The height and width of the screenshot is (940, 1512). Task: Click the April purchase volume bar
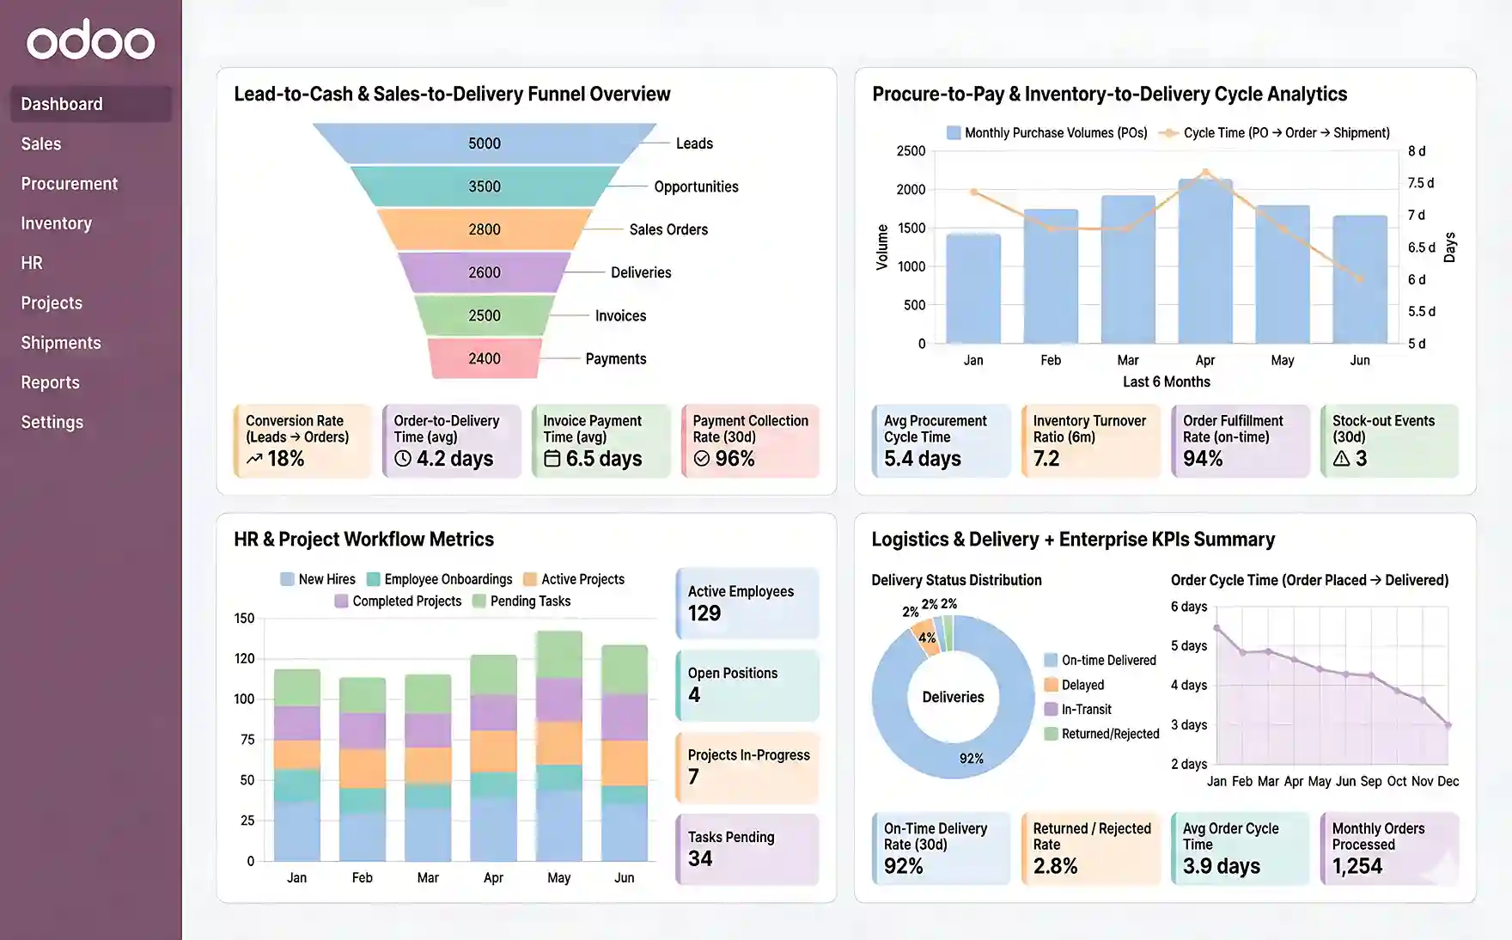click(1205, 261)
